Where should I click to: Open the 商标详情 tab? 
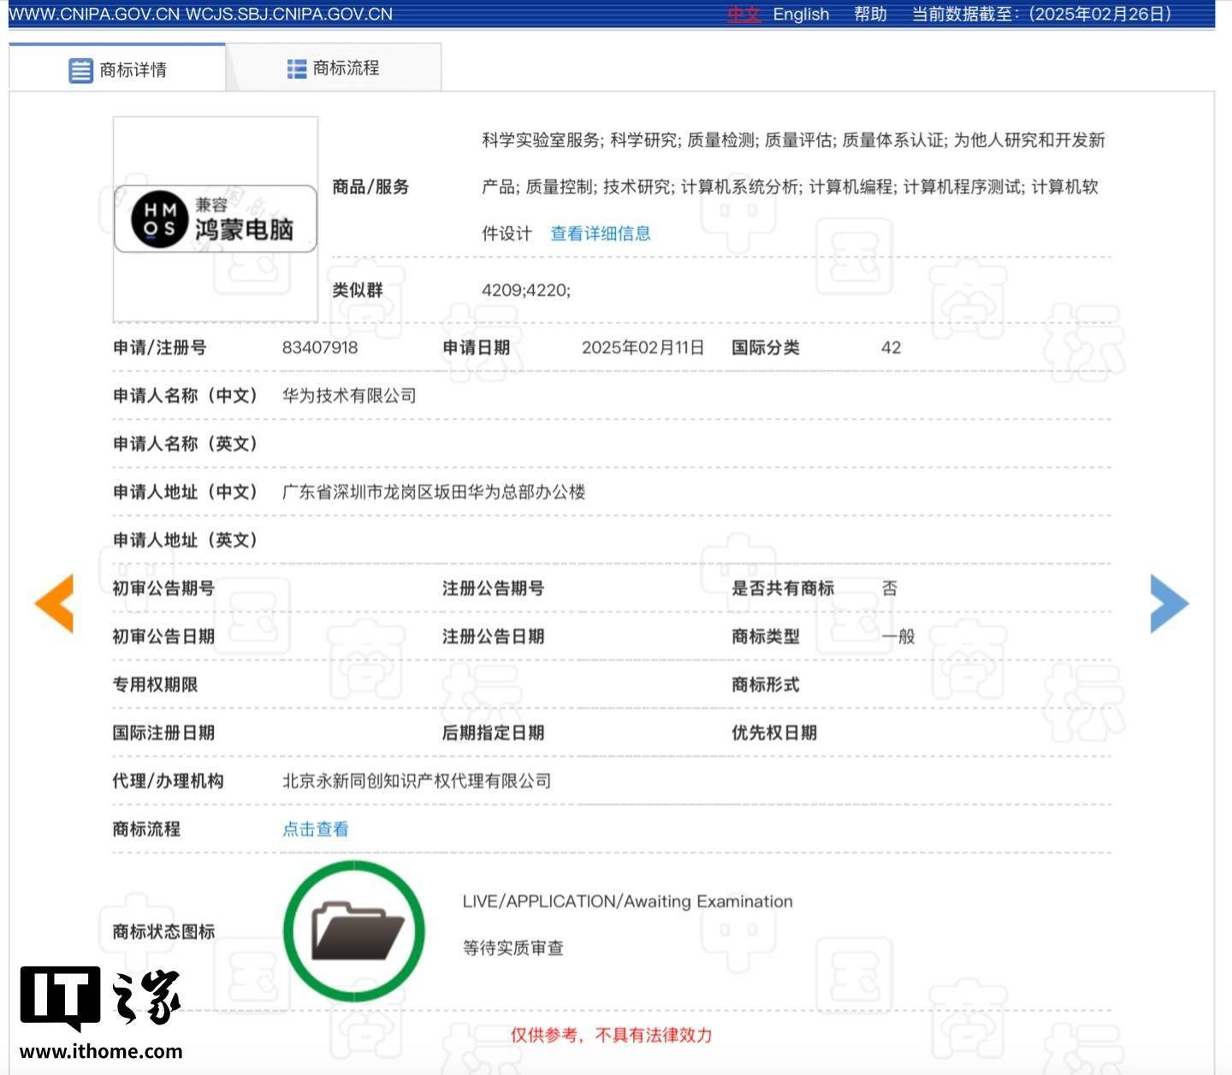pos(118,68)
